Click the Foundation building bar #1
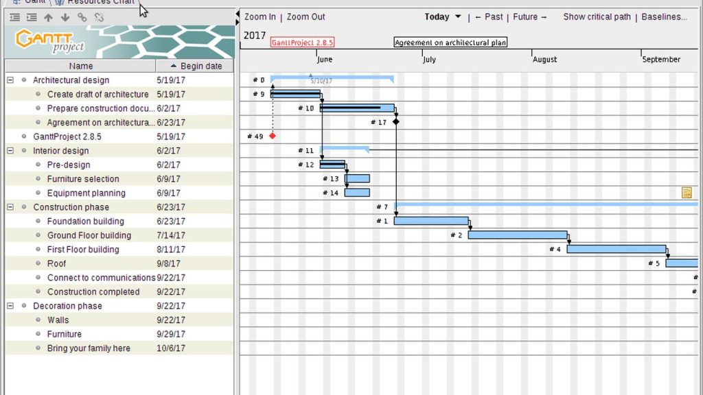Screen dimensions: 703x395 click(x=431, y=221)
